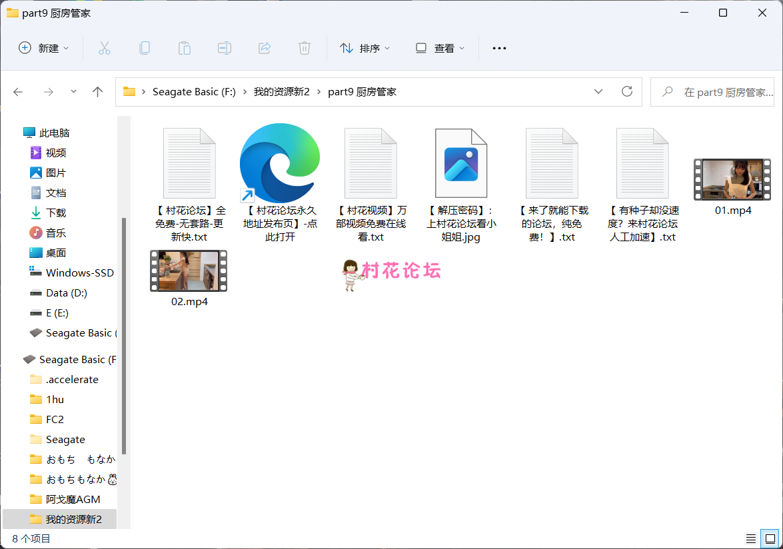Click 我的资源新2 in the address breadcrumb
Screen dimensions: 783x549
[x=281, y=92]
